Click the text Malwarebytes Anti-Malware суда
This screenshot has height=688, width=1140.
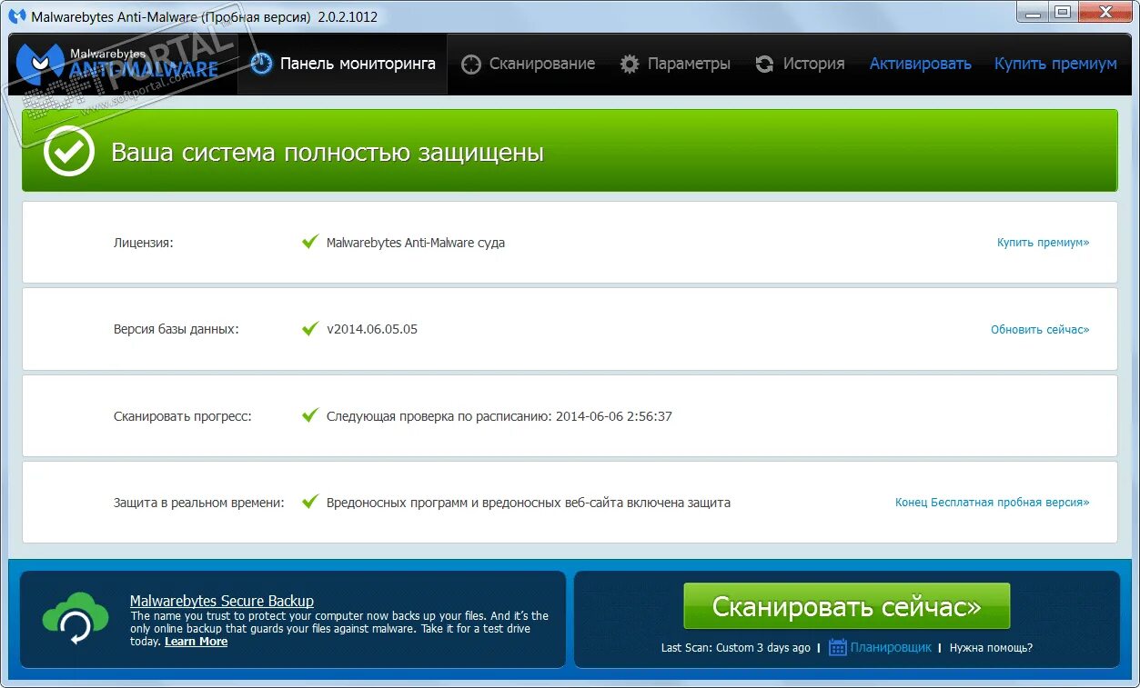pos(416,243)
